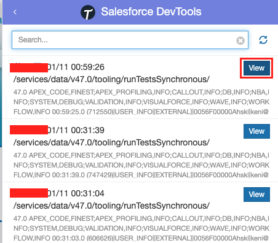The image size is (278, 243).
Task: Click the redacted user name on the 00:59:26 entry
Action: pyautogui.click(x=29, y=67)
